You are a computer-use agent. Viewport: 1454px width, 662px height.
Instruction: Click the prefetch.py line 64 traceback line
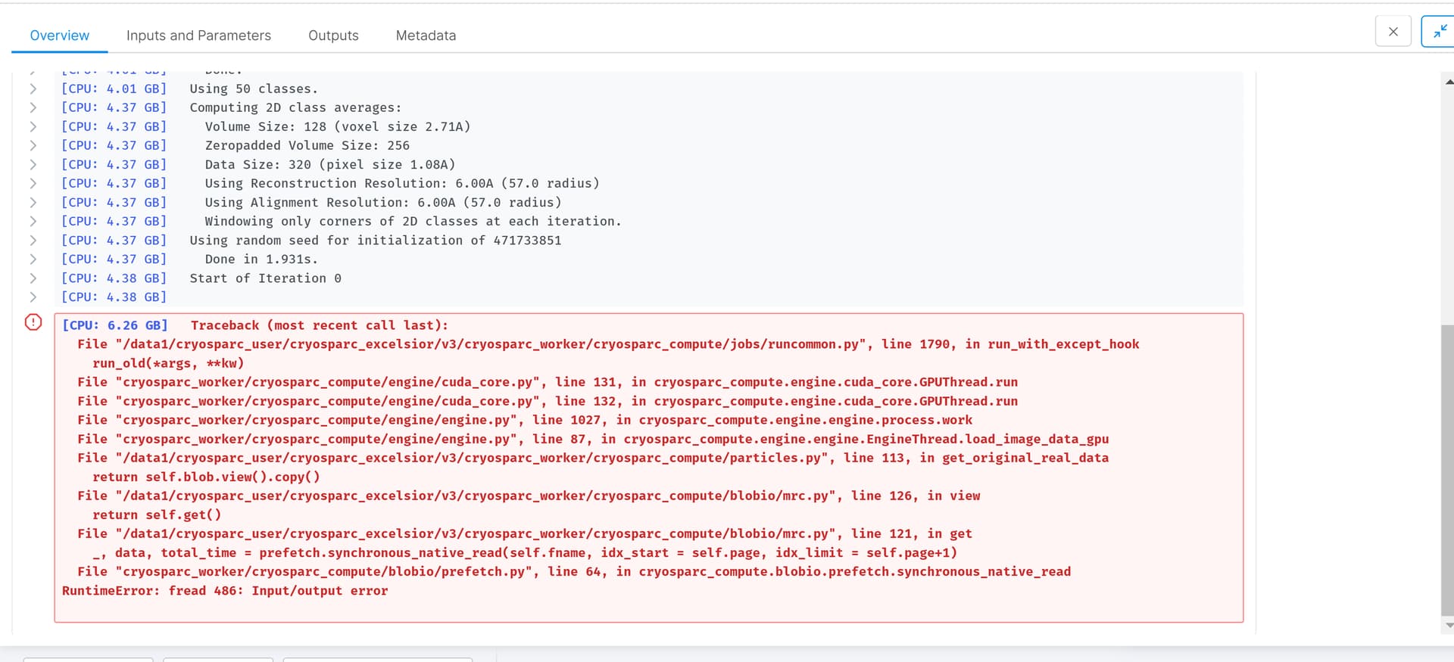574,571
